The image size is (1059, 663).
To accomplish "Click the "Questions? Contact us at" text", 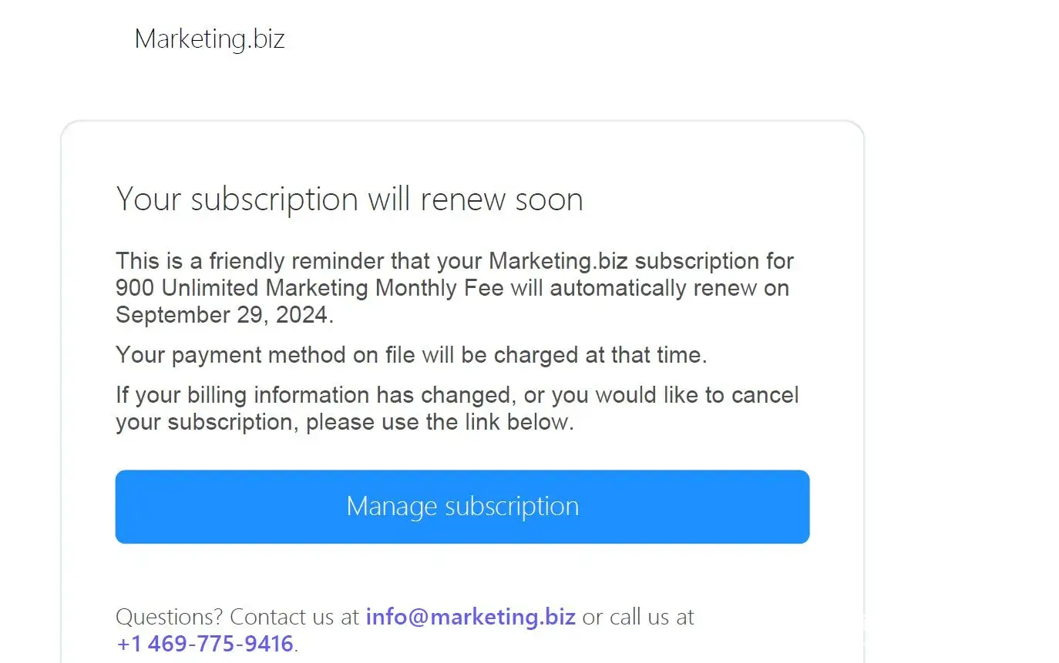I will 237,617.
